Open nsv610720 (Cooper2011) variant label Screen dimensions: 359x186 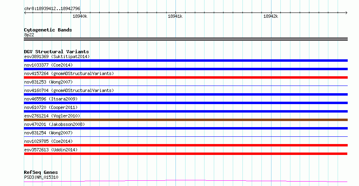(x=51, y=107)
